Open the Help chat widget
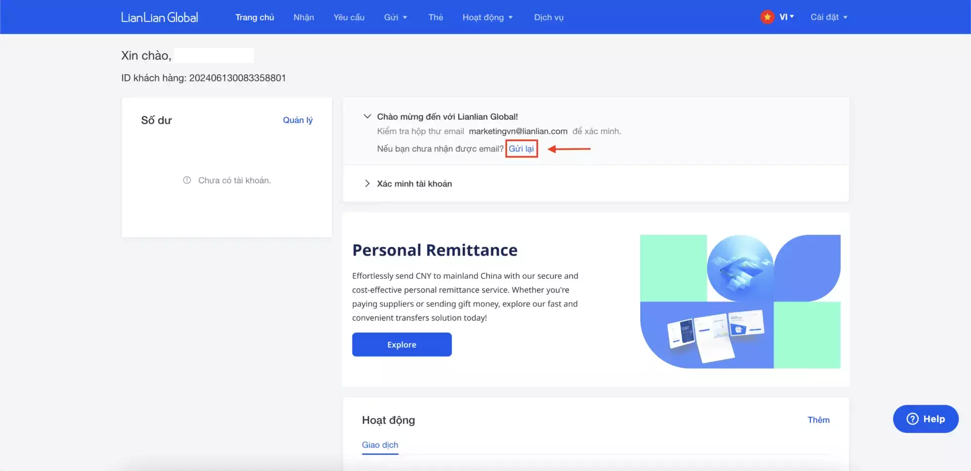This screenshot has width=971, height=471. (x=925, y=419)
